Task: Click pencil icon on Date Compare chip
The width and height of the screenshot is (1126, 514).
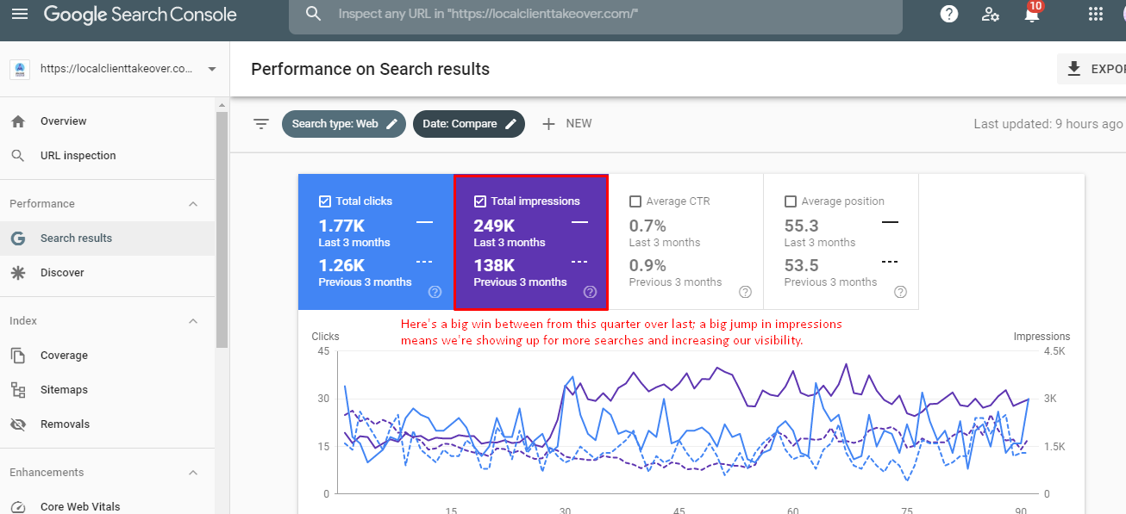Action: 511,124
